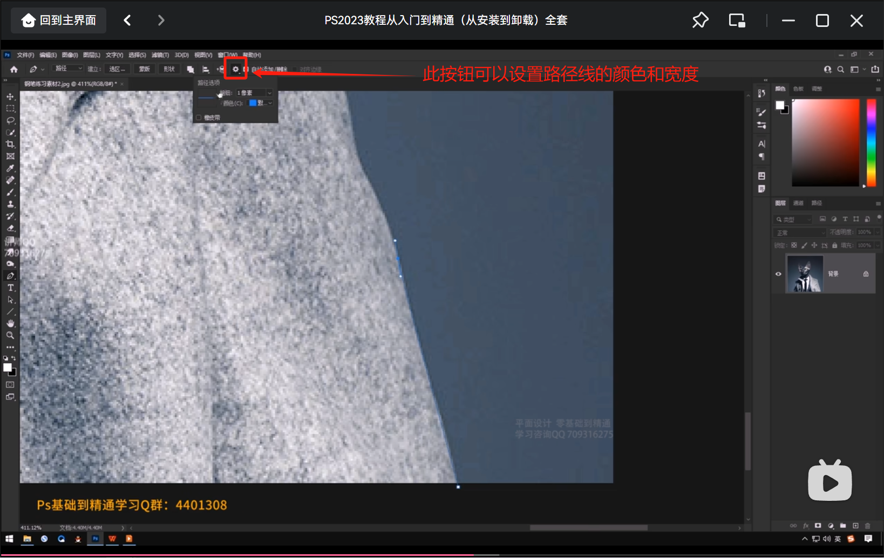Open the 滤镜(T) menu
The width and height of the screenshot is (884, 558).
click(160, 55)
